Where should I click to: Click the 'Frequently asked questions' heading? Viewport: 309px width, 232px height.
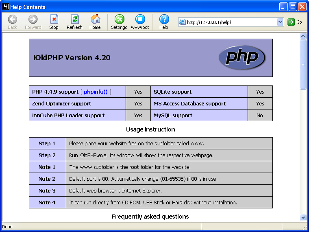[x=150, y=217]
